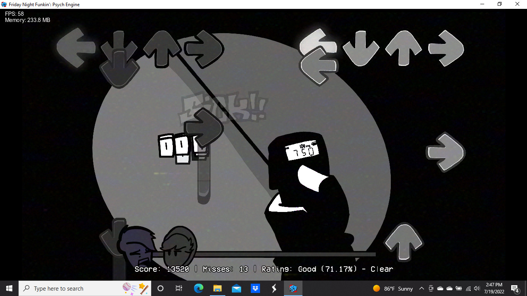Open File Explorer from the taskbar
Screen dimensions: 527x296
tap(218, 288)
